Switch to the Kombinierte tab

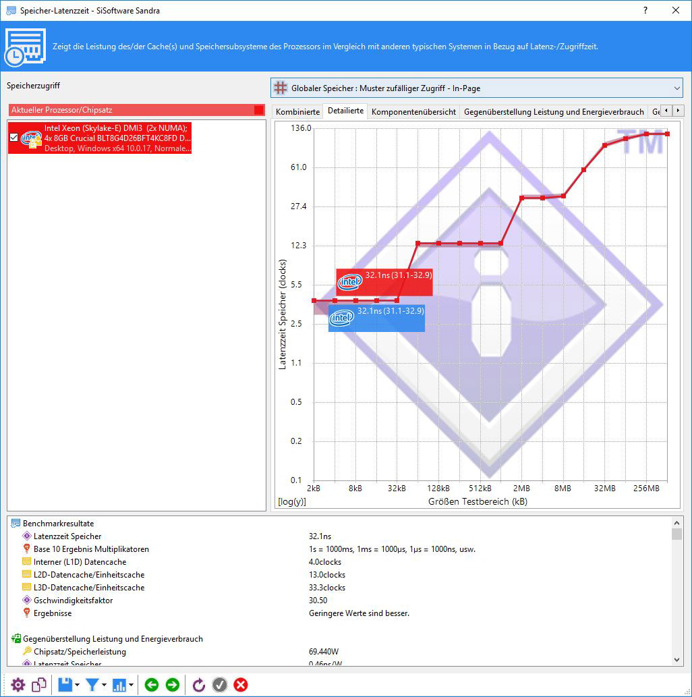298,111
